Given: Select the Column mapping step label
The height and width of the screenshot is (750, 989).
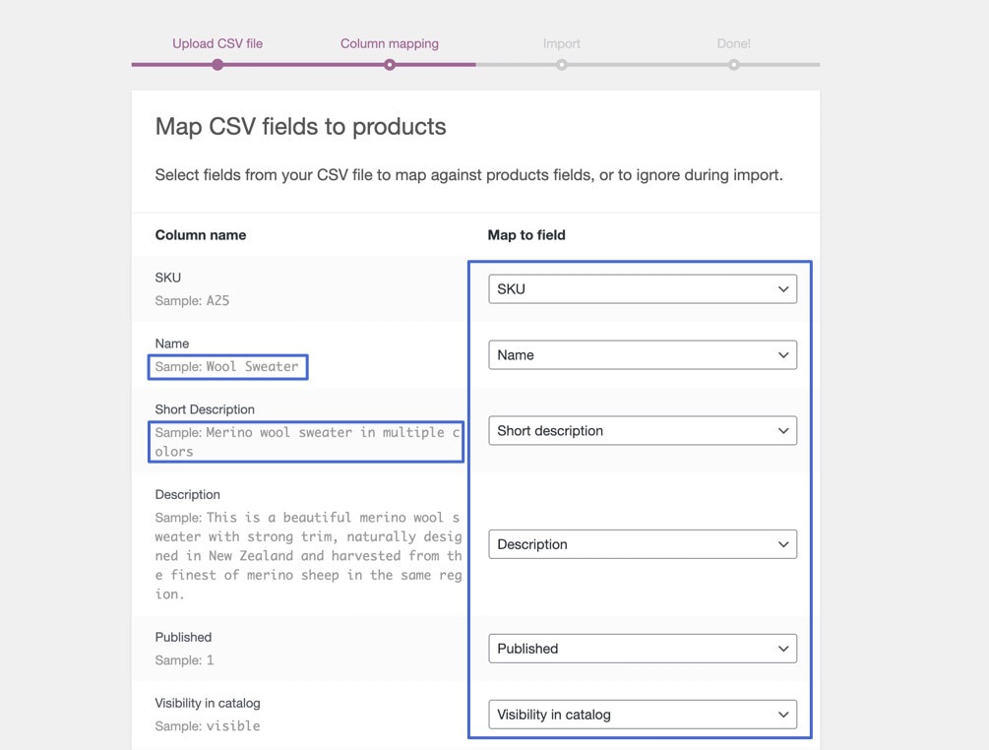Looking at the screenshot, I should click(390, 43).
